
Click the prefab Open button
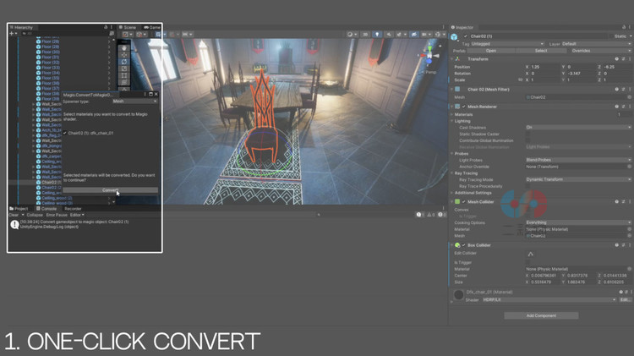coord(491,51)
